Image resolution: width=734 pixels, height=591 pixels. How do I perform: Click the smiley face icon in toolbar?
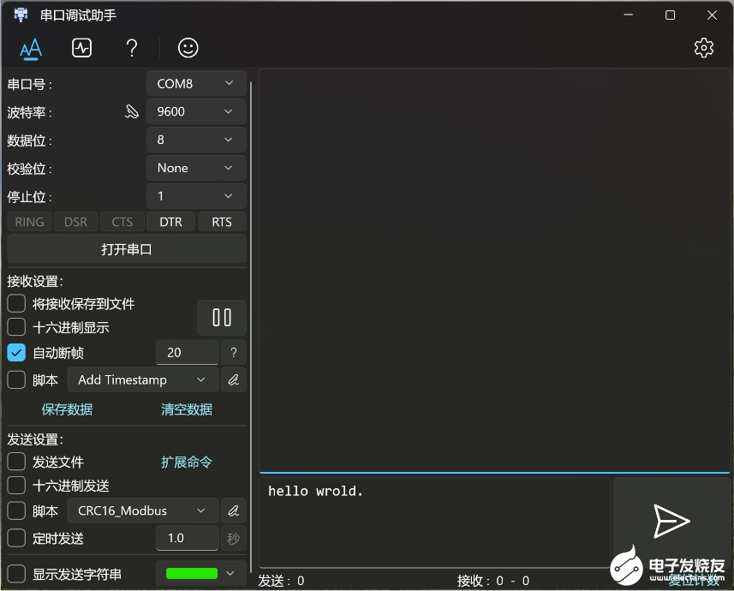[x=188, y=48]
